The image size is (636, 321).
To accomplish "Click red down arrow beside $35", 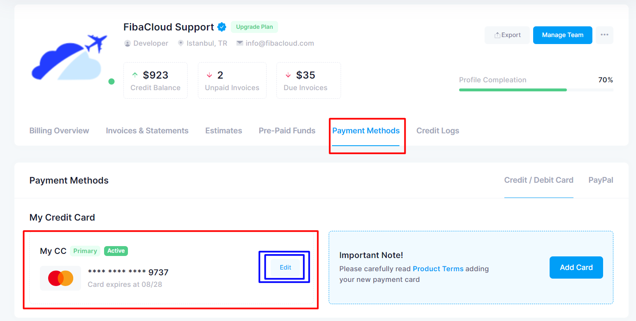I will [288, 75].
